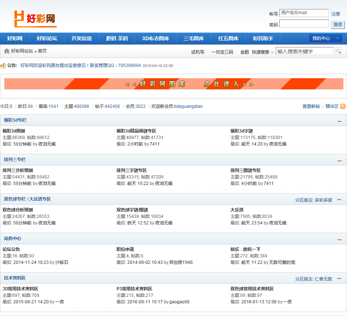Open the 福彩3d精品画谜专区 forum

tap(136, 131)
